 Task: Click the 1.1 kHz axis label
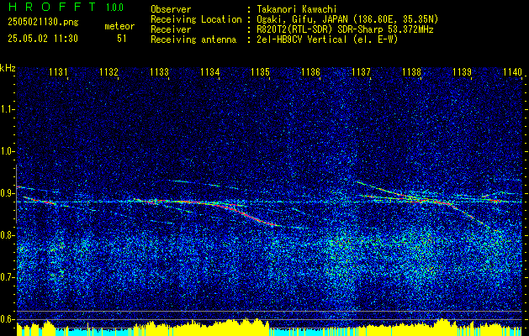pyautogui.click(x=7, y=109)
